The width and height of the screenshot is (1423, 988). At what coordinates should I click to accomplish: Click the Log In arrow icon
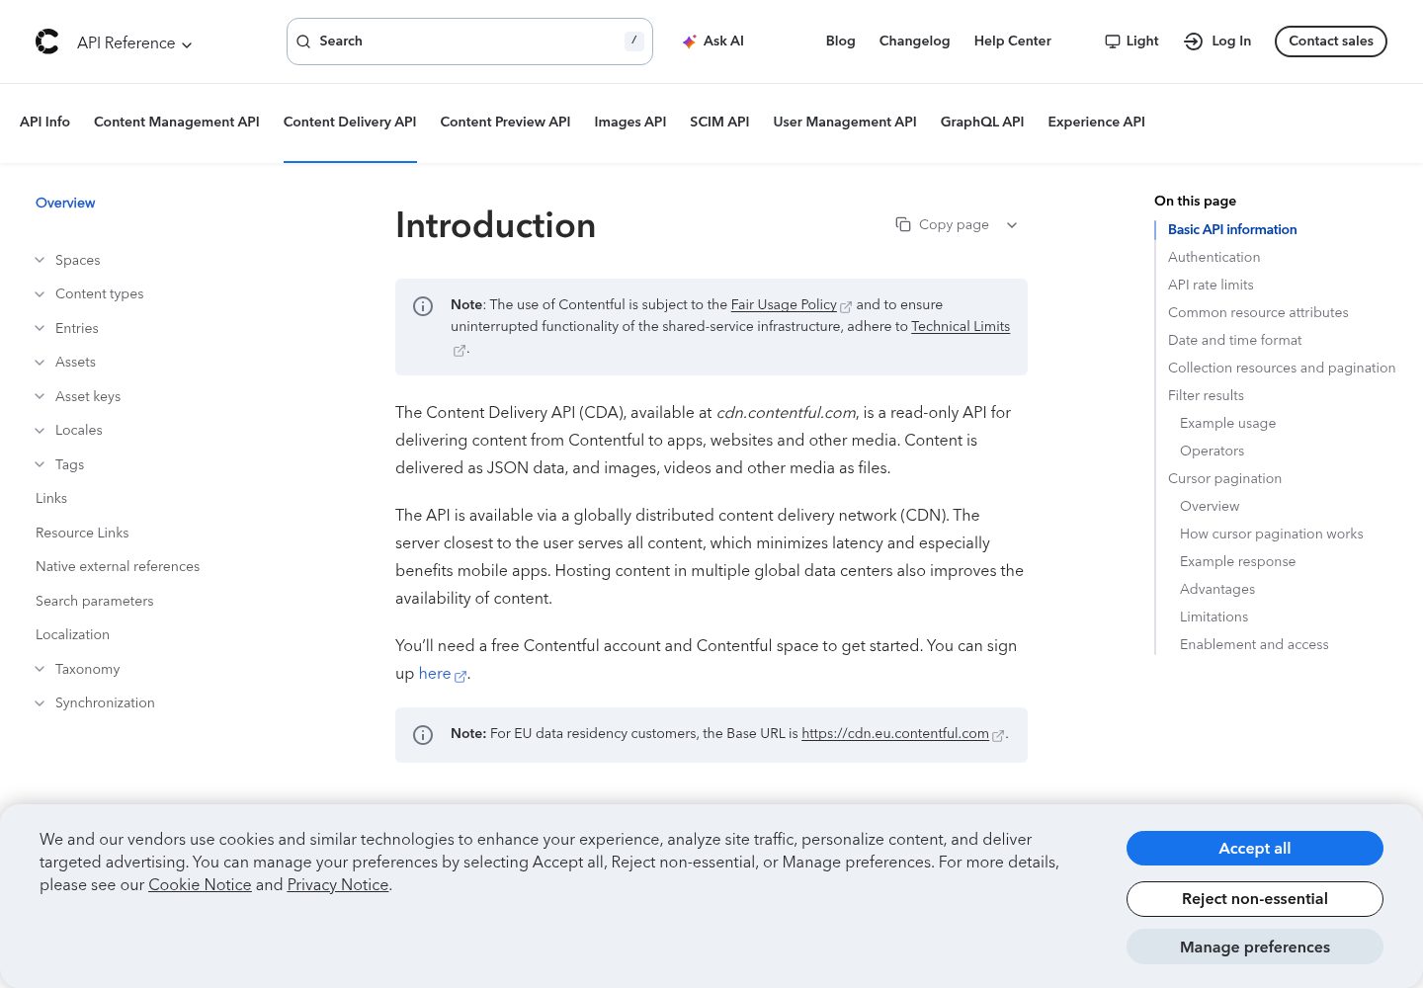coord(1194,41)
